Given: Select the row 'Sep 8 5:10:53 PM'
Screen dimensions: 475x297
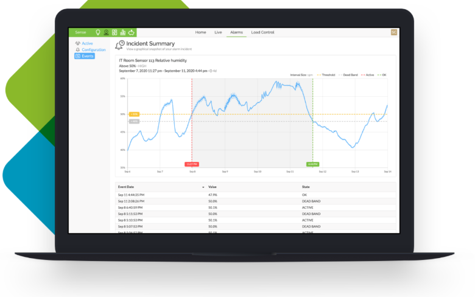Looking at the screenshot, I should coord(255,220).
